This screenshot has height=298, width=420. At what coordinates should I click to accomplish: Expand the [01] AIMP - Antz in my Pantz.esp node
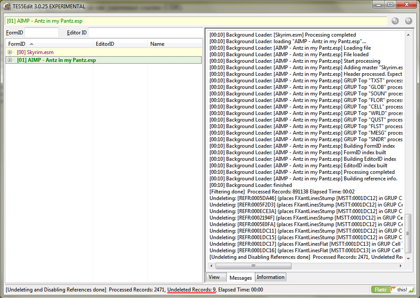tap(10, 60)
